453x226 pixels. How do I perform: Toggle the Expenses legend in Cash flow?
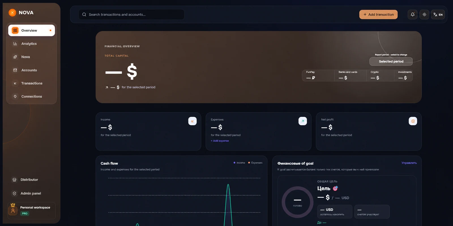coord(255,163)
